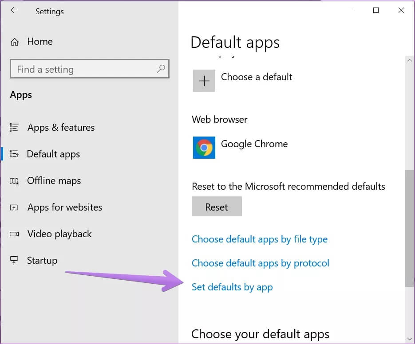
Task: Maximize the Settings window
Action: point(376,10)
